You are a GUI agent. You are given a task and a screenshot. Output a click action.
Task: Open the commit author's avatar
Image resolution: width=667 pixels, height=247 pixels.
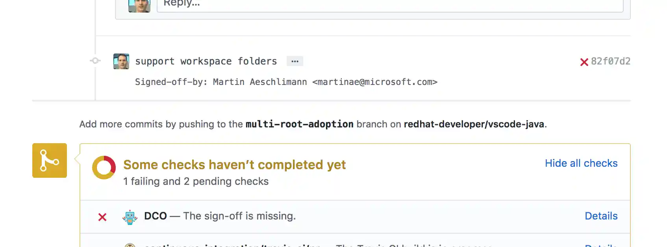[121, 61]
